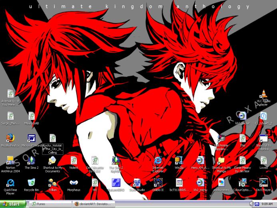The image size is (277, 208).
Task: Switch to the iTunes taskbar window
Action: pos(50,204)
